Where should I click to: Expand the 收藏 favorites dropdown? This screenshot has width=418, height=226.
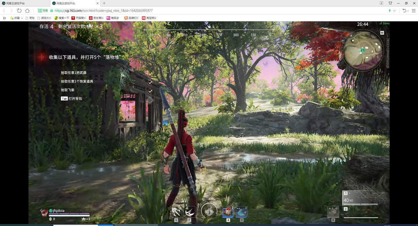point(22,18)
